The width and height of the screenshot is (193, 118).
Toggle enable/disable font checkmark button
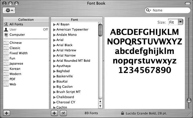tap(63, 113)
